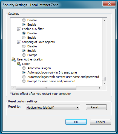Screen dimensions: 118x134
Task: Choose Anonymous logon option
Action: (36, 68)
